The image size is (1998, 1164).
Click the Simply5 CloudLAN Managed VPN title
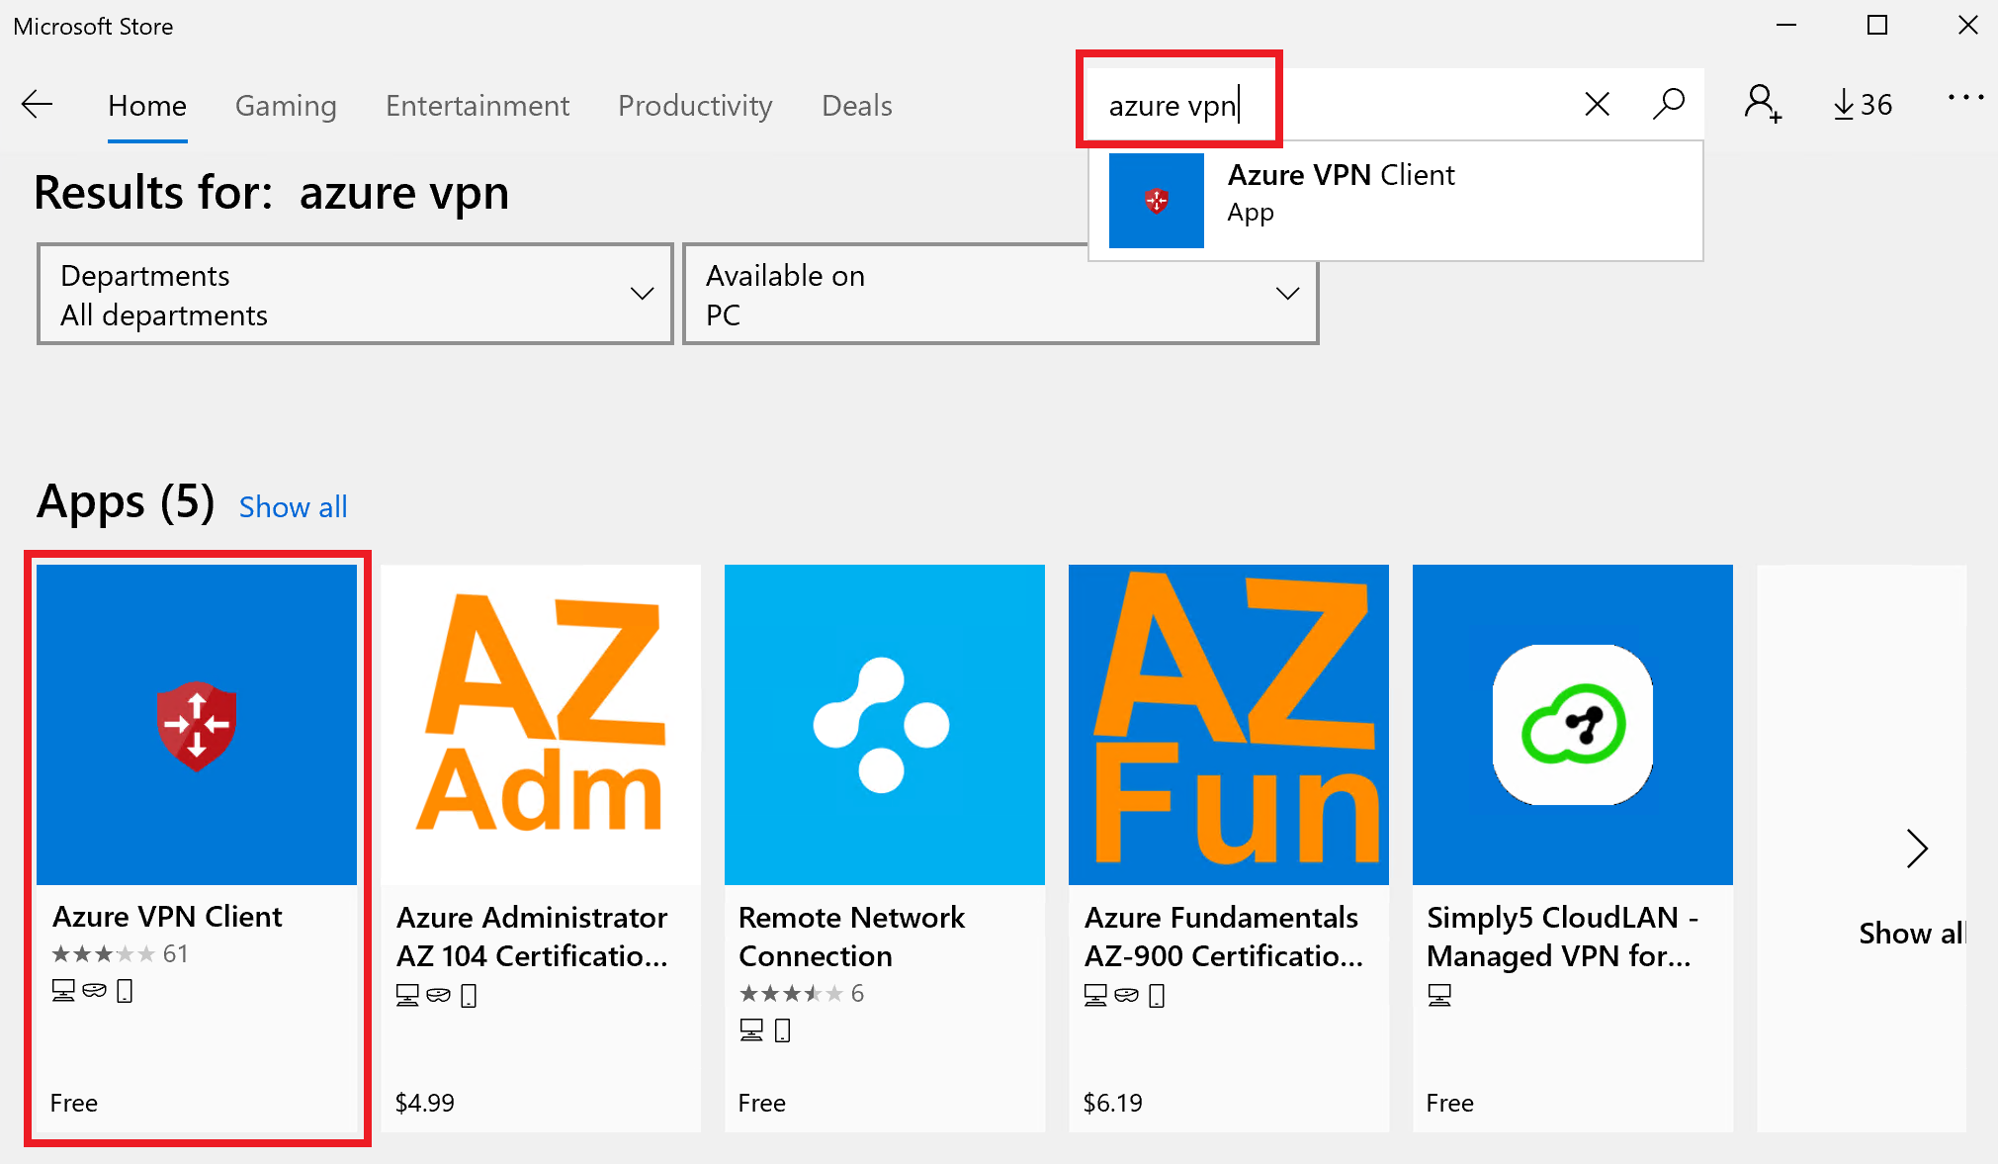point(1562,937)
